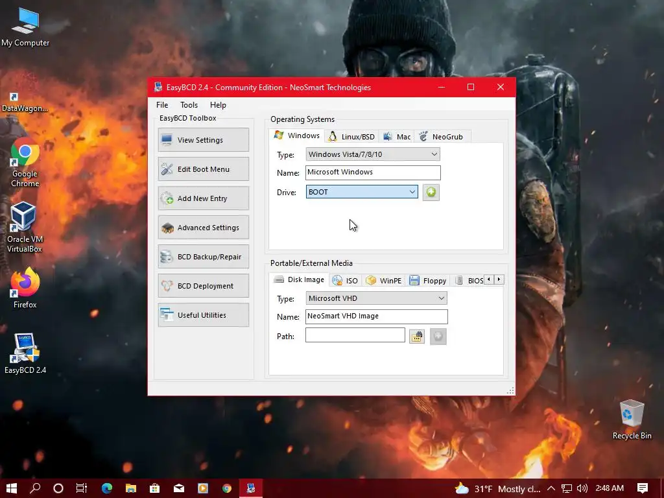Open View Settings in EasyBCD Toolbox
The image size is (664, 498).
pyautogui.click(x=203, y=140)
